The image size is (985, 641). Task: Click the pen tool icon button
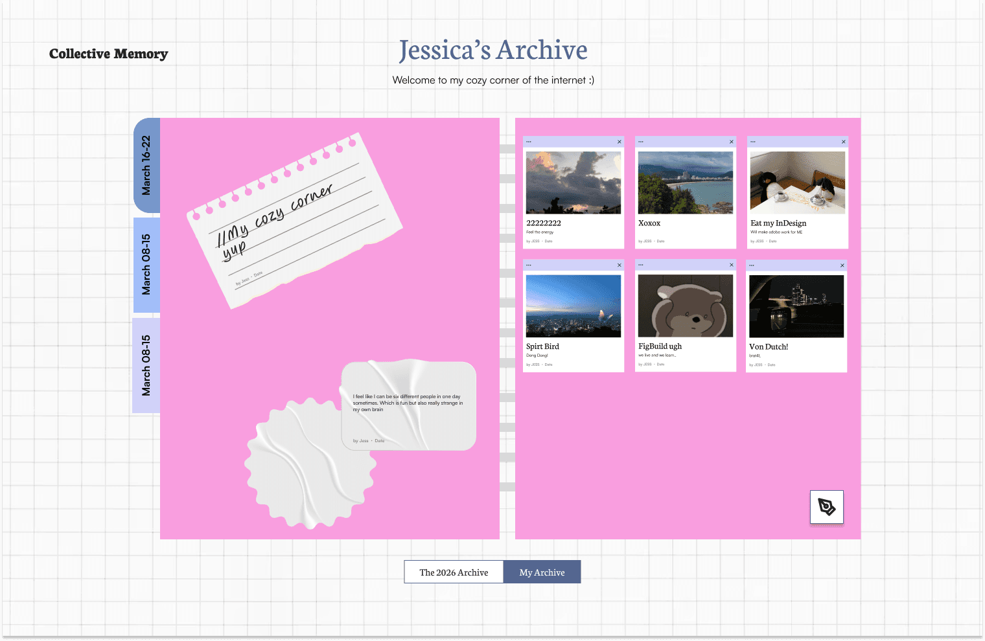826,507
